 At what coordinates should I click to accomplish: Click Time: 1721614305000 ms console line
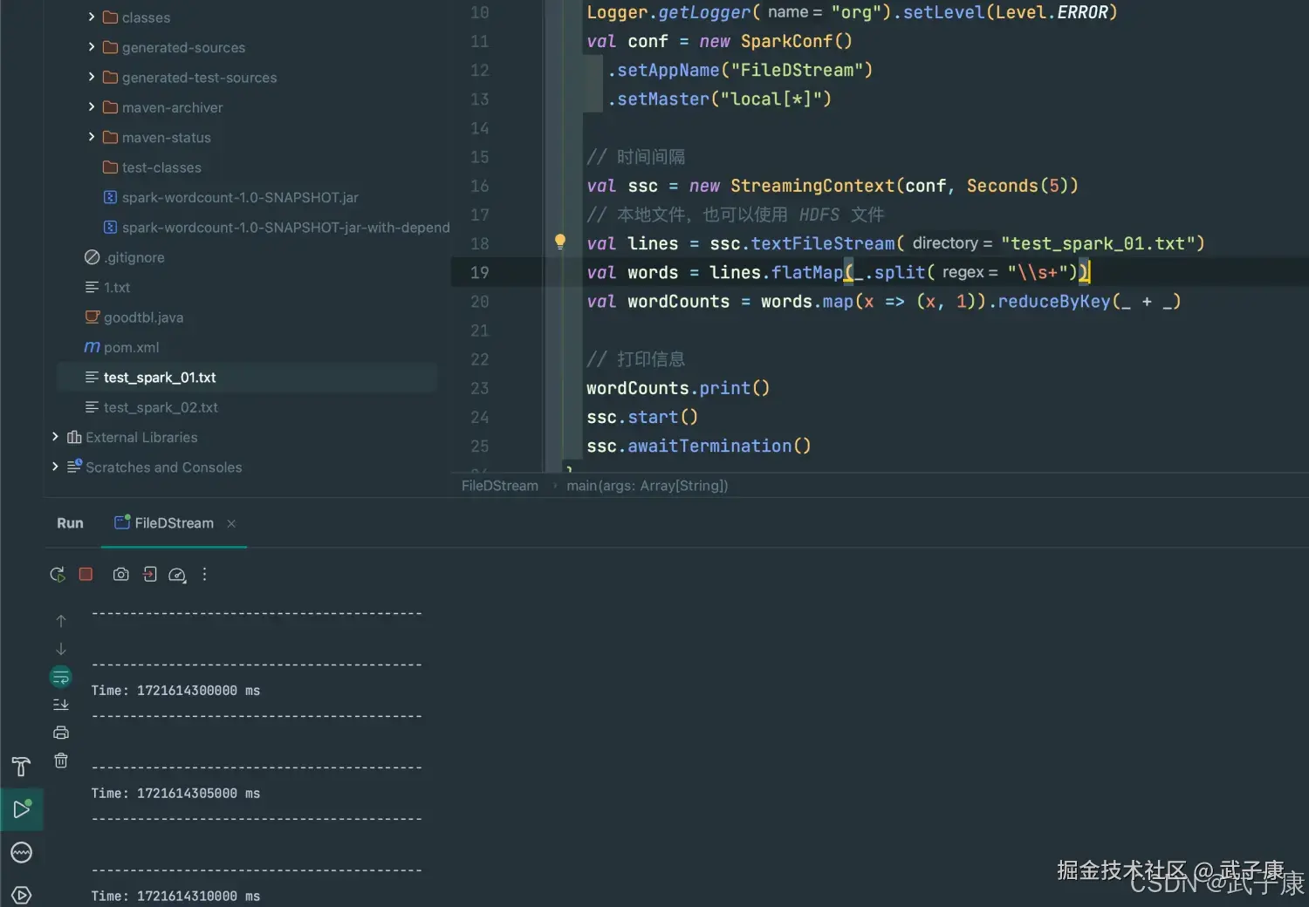click(x=175, y=794)
